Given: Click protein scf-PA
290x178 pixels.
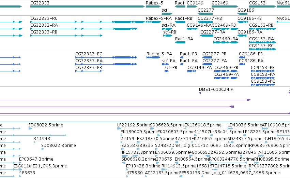Looking at the screenshot, I should pyautogui.click(x=169, y=60).
